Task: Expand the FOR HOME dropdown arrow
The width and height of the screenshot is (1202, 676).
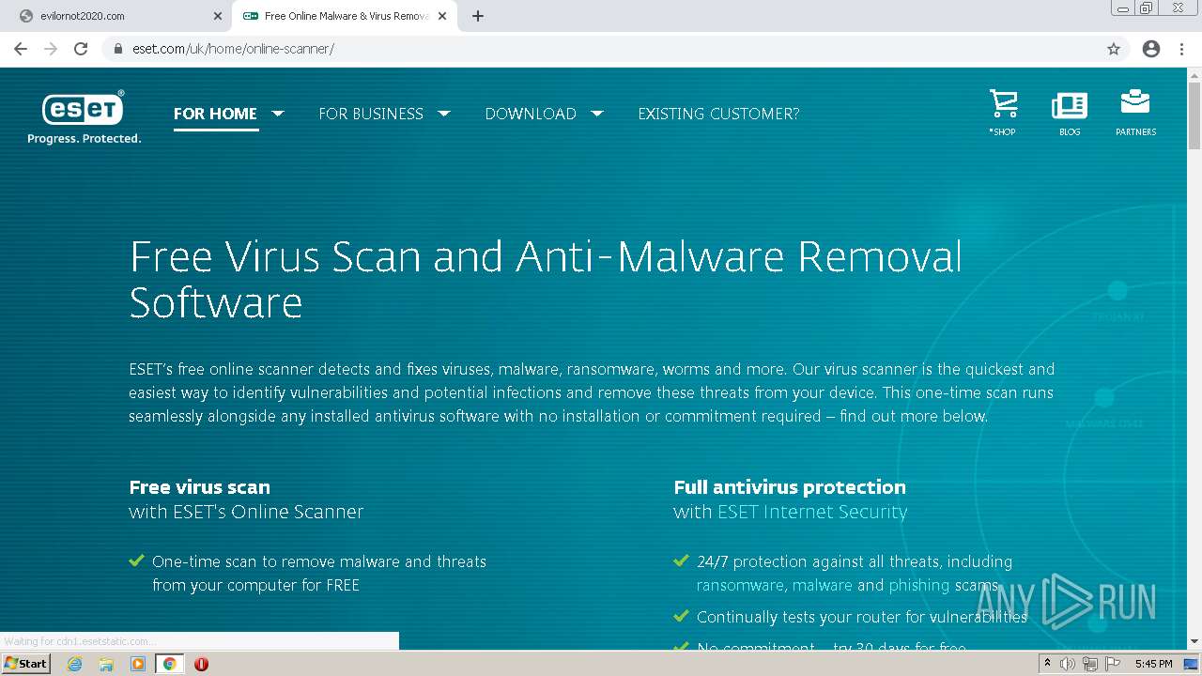Action: tap(278, 114)
